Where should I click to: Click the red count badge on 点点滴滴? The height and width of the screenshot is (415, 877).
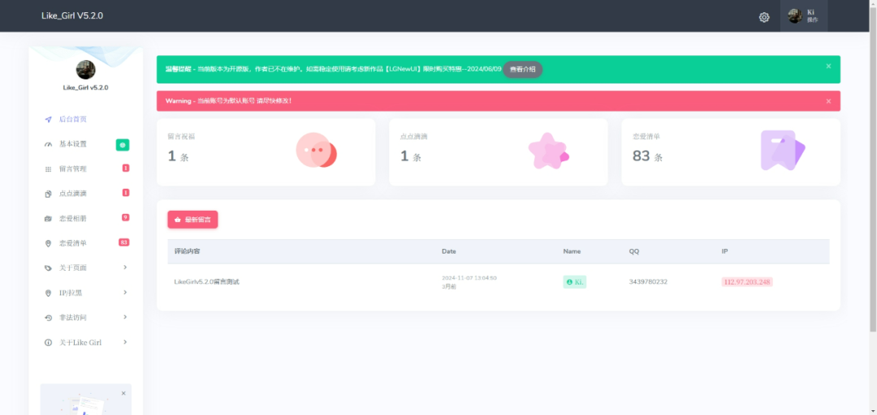pos(126,193)
